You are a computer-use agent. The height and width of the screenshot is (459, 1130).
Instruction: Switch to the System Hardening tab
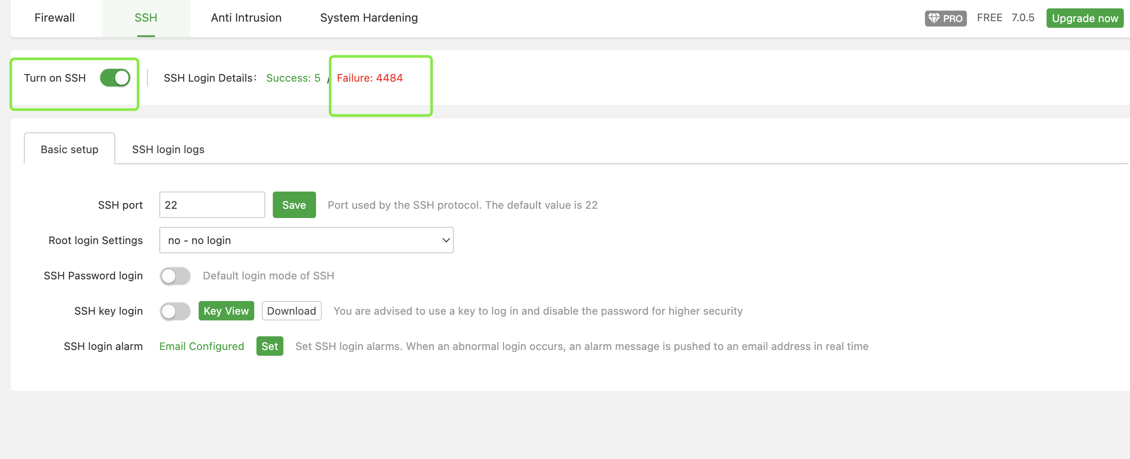click(x=369, y=18)
